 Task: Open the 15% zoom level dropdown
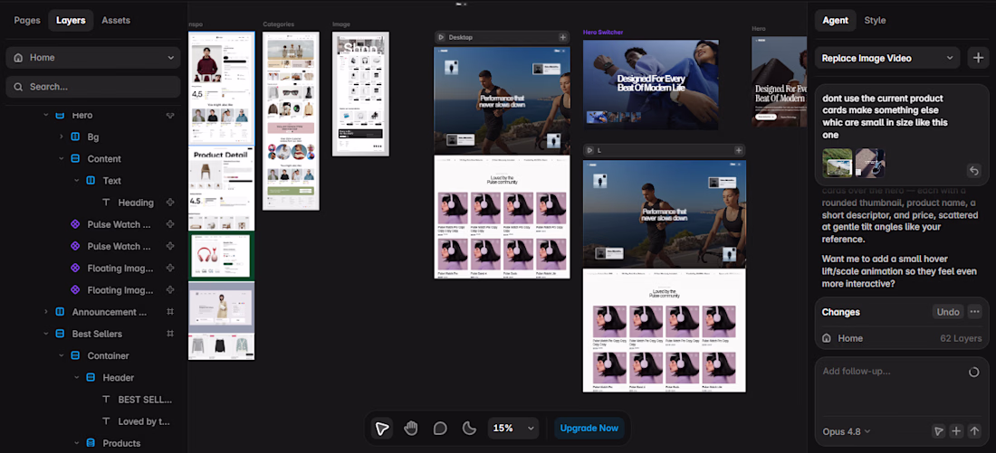pyautogui.click(x=513, y=429)
